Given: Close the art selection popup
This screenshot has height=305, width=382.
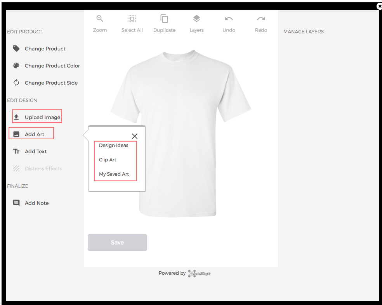Looking at the screenshot, I should click(135, 136).
